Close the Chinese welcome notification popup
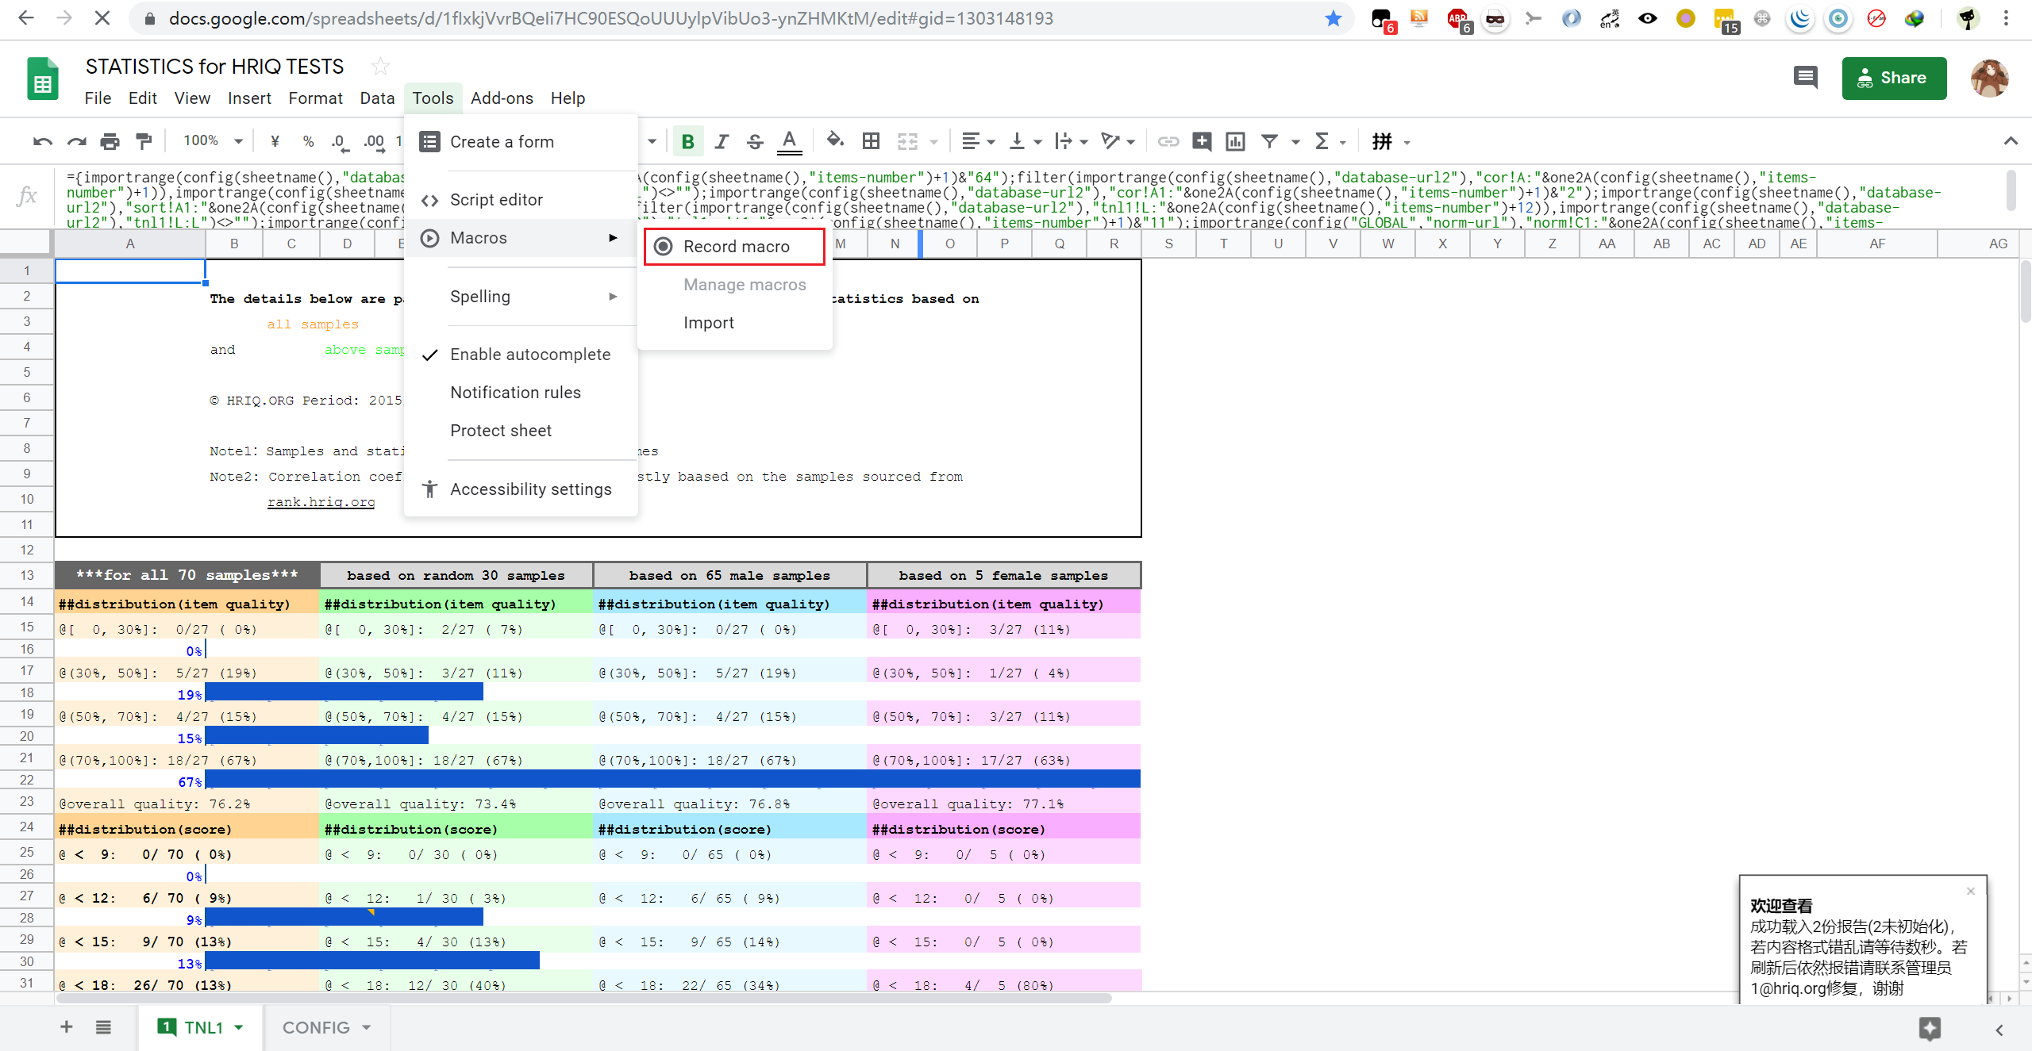The height and width of the screenshot is (1051, 2032). point(1970,891)
